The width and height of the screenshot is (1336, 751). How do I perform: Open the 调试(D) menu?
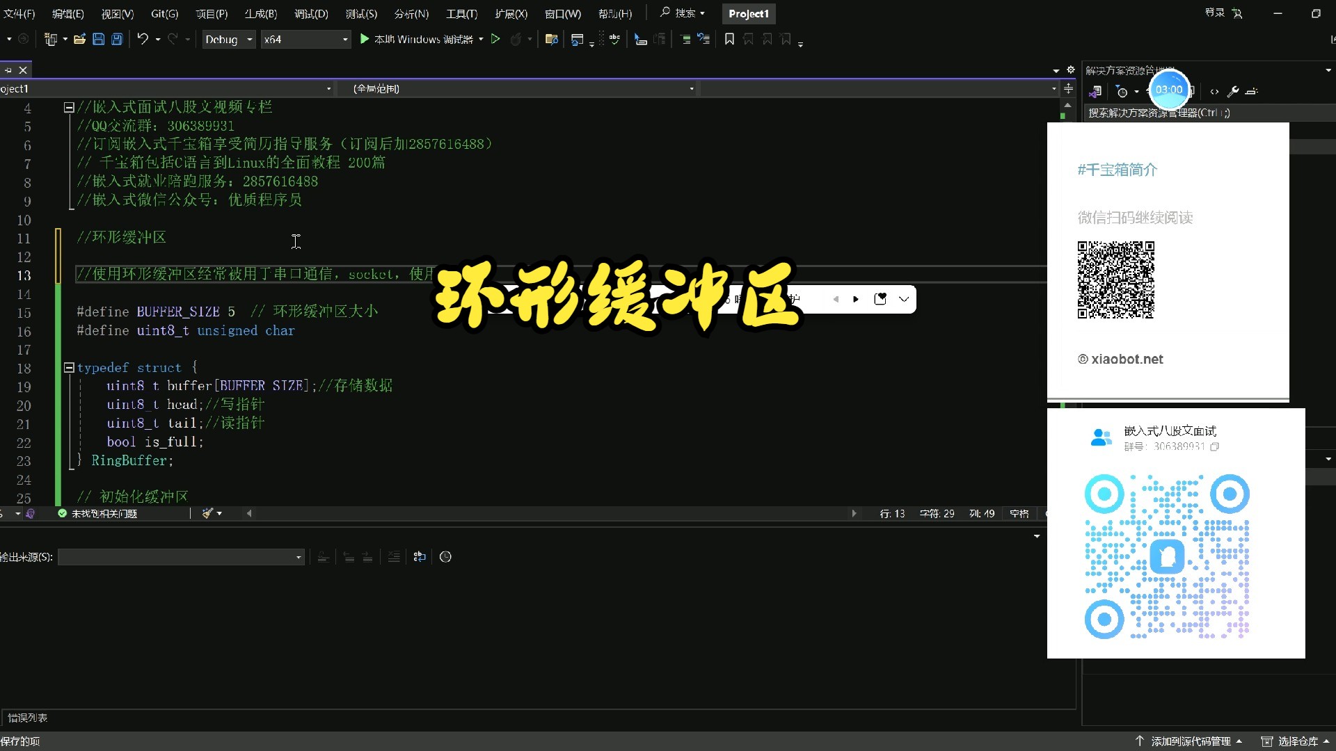(x=311, y=13)
